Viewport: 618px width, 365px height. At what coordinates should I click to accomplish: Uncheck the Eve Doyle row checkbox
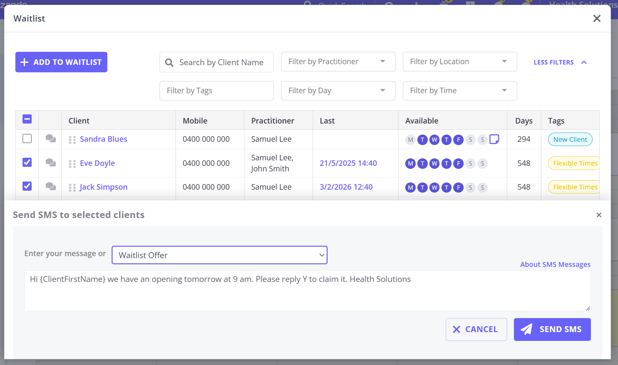(x=27, y=162)
